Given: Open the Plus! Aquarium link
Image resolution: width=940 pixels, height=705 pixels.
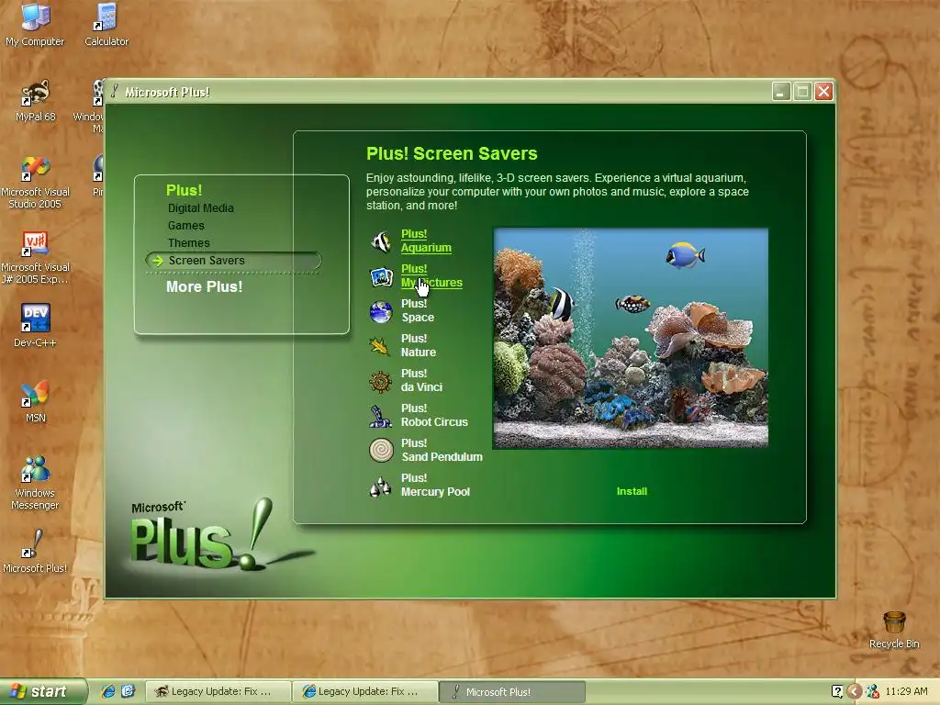Looking at the screenshot, I should click(x=426, y=241).
